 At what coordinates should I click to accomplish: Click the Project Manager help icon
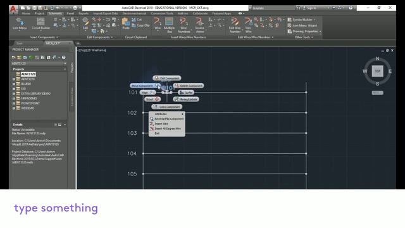click(x=63, y=58)
